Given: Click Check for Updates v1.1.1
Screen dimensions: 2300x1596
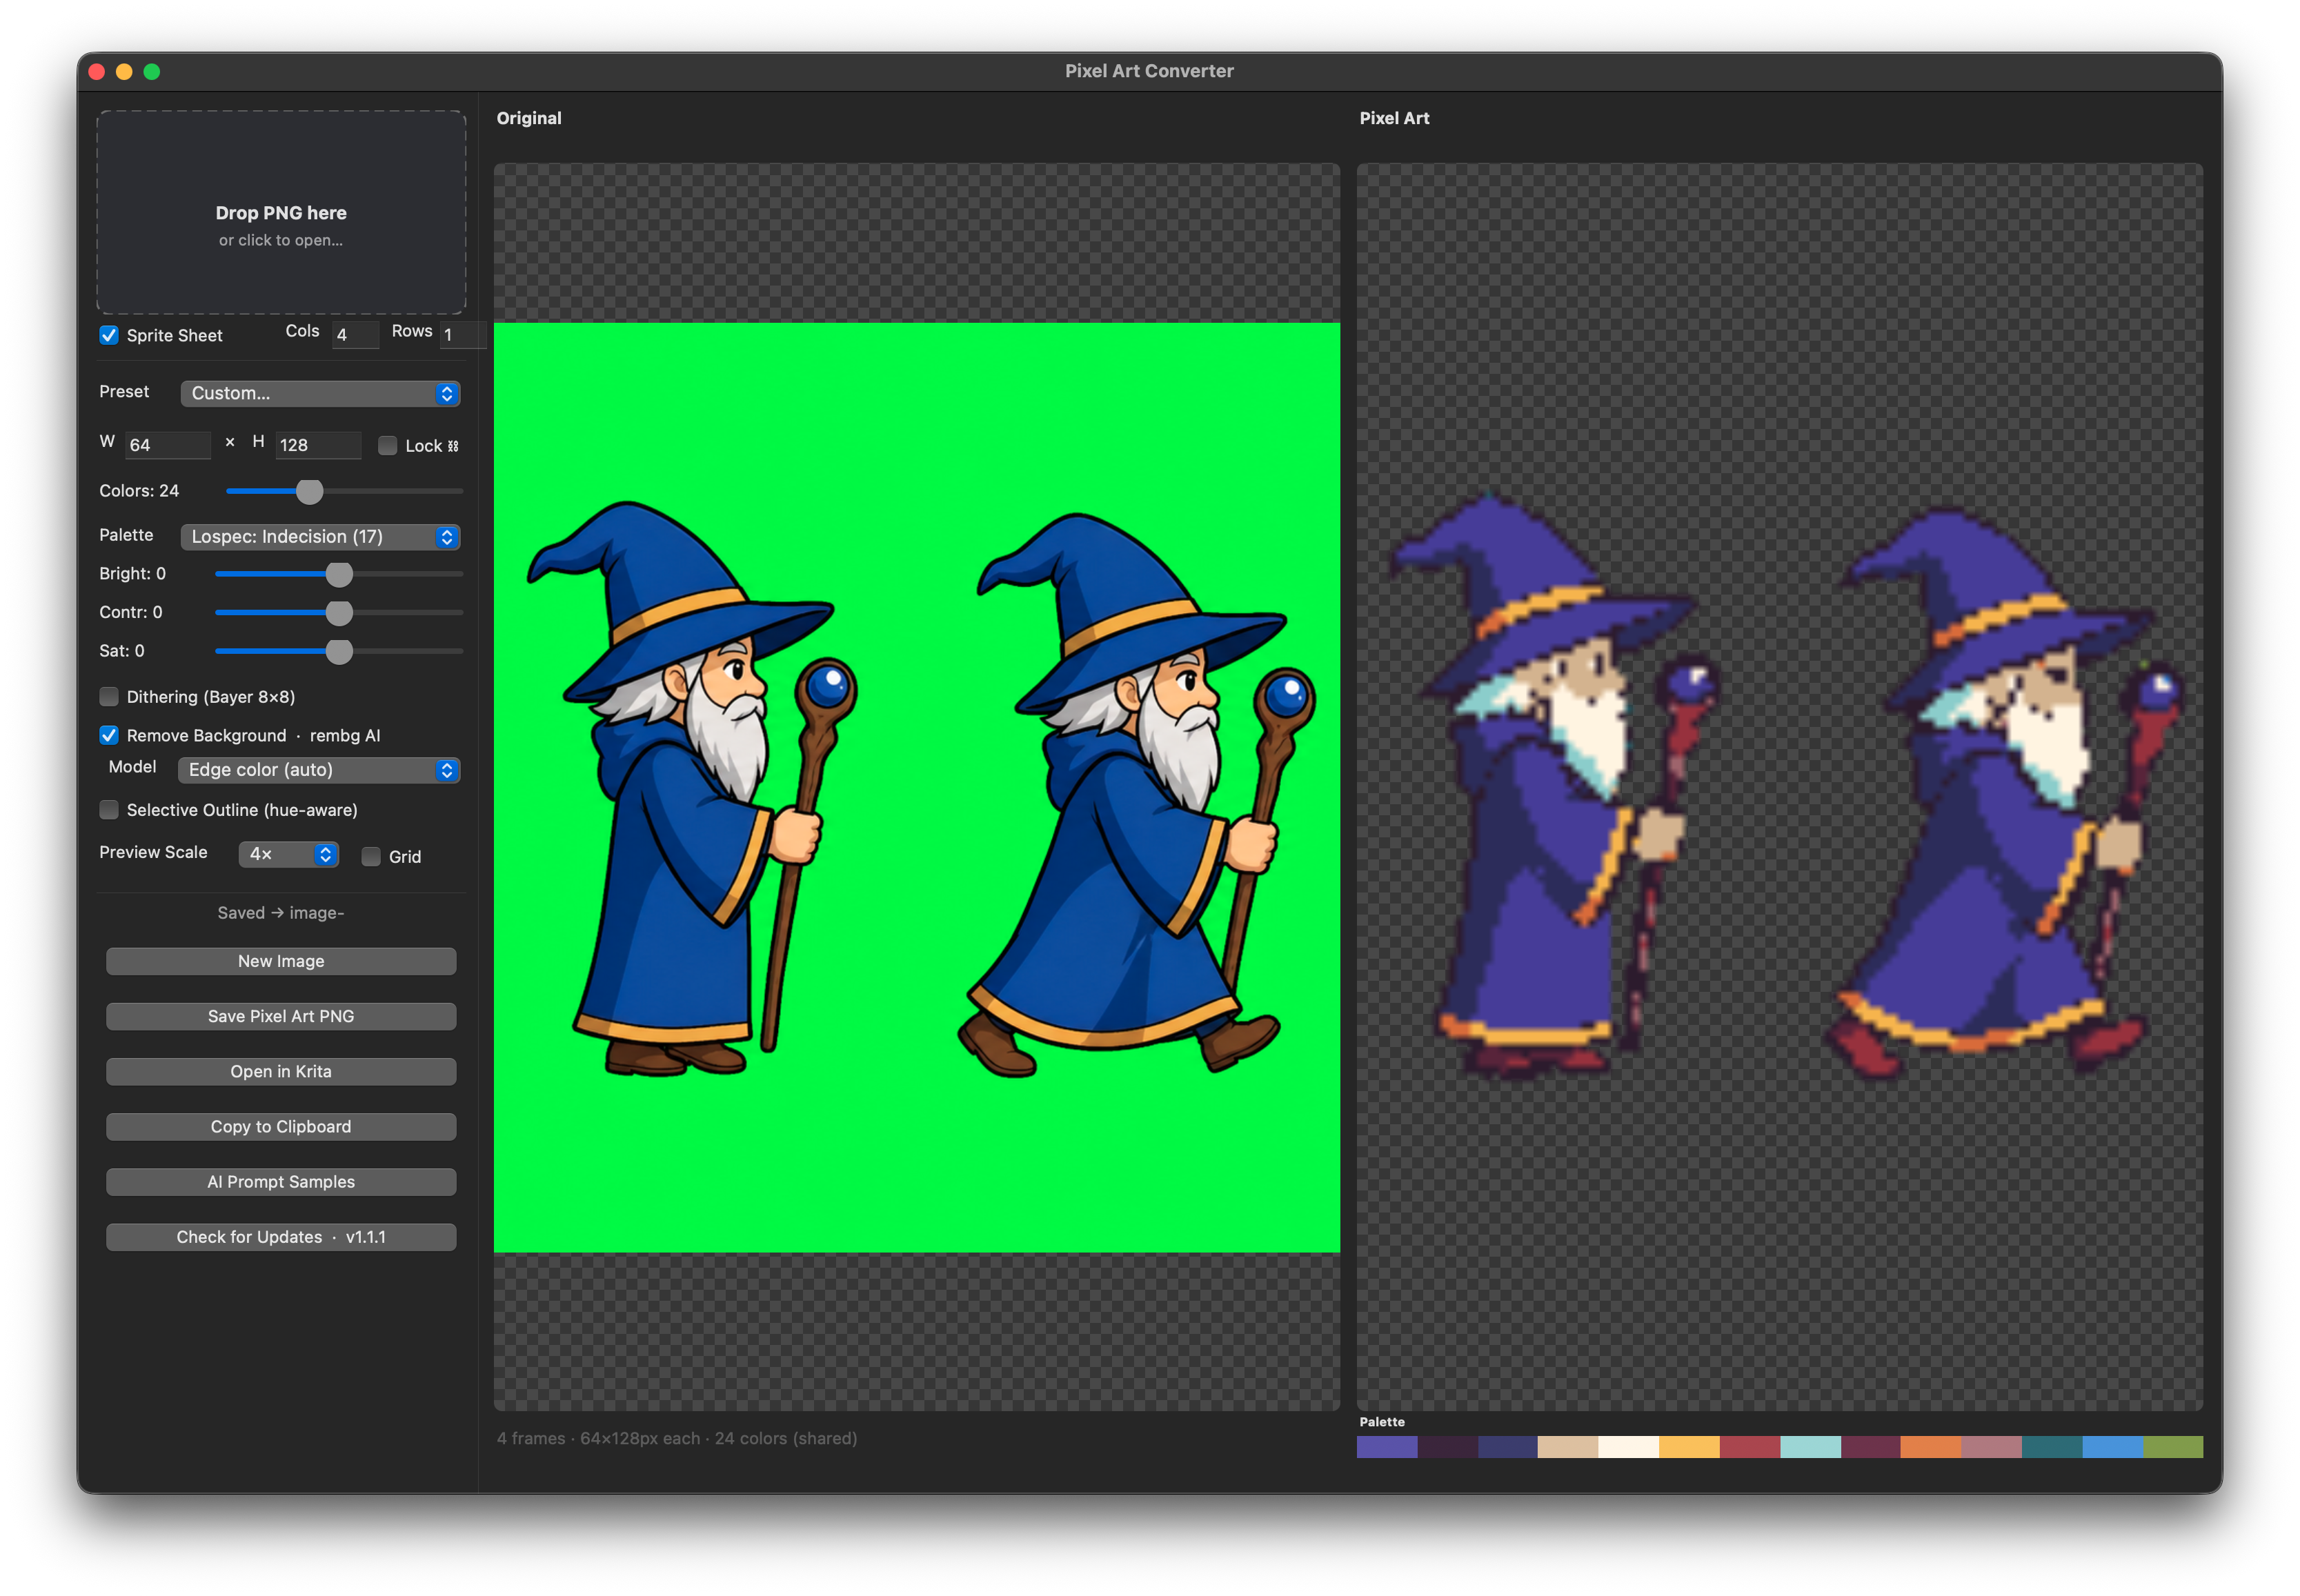Looking at the screenshot, I should pos(281,1235).
